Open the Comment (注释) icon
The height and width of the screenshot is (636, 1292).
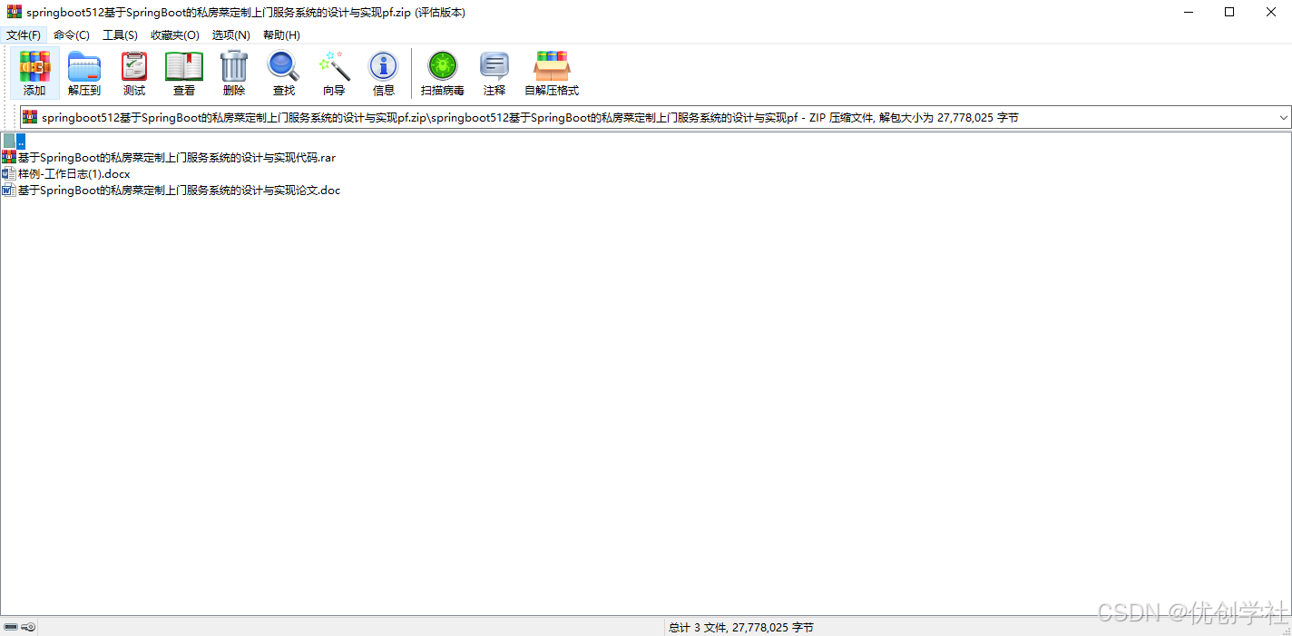coord(494,66)
